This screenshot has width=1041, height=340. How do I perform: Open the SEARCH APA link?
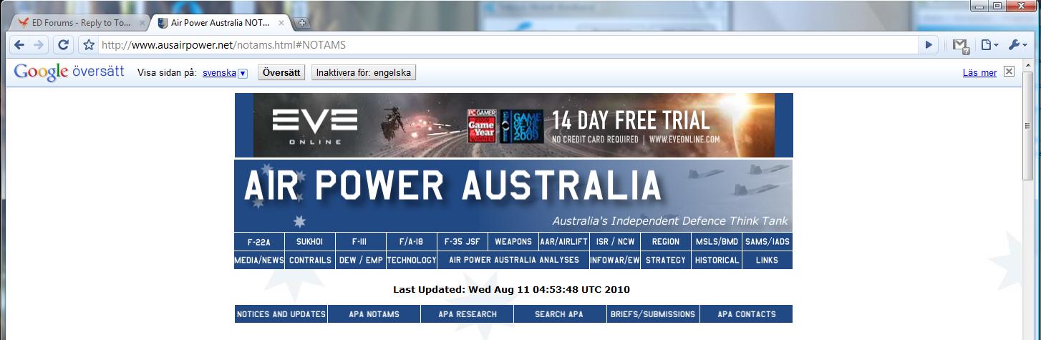click(560, 314)
